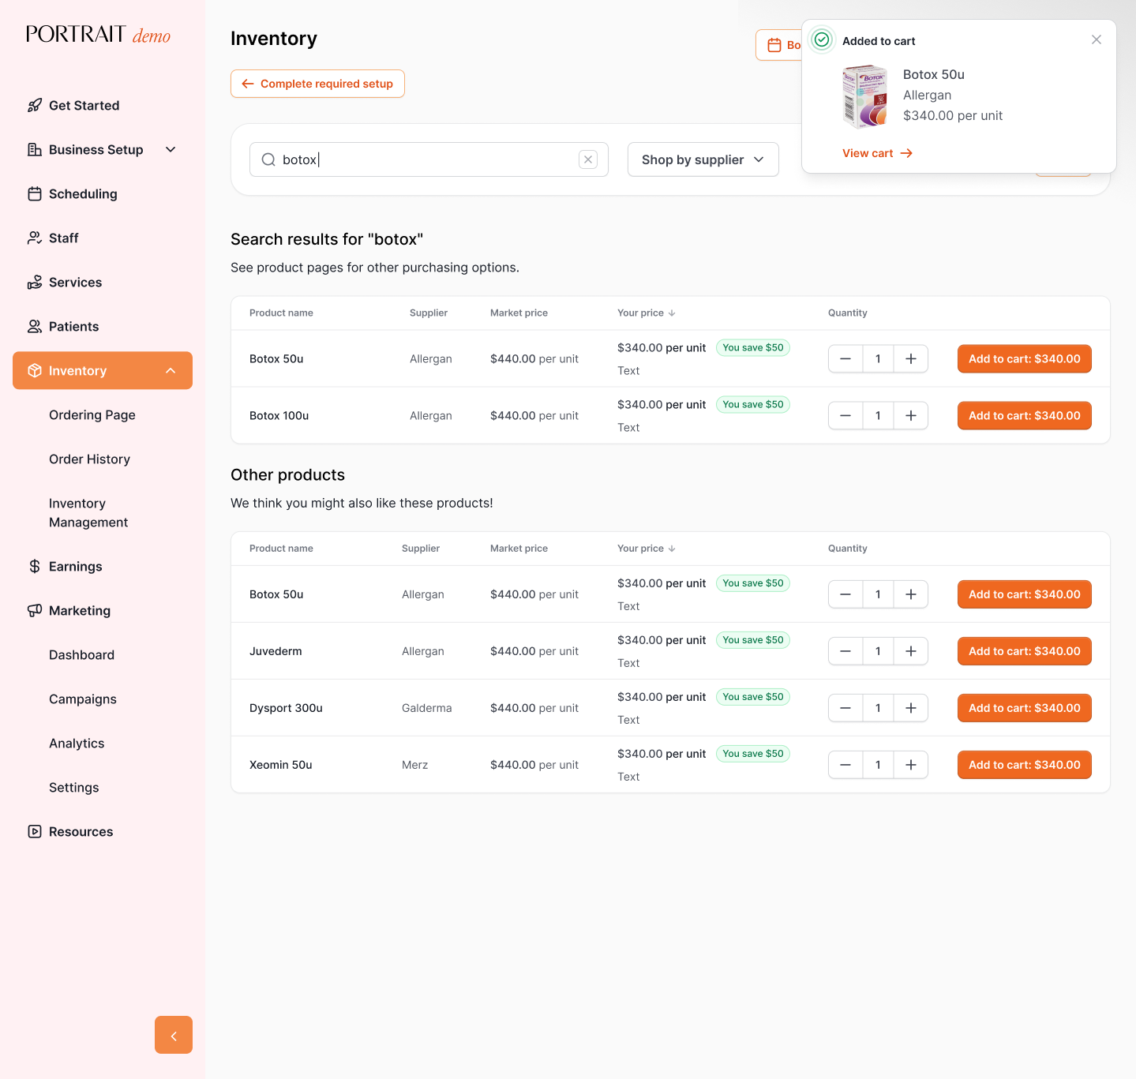Click the Inventory box icon
This screenshot has height=1079, width=1136.
35,370
